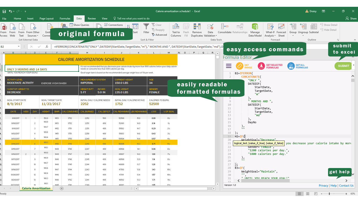Open the Contact Us link
The width and height of the screenshot is (358, 201).
pyautogui.click(x=346, y=185)
